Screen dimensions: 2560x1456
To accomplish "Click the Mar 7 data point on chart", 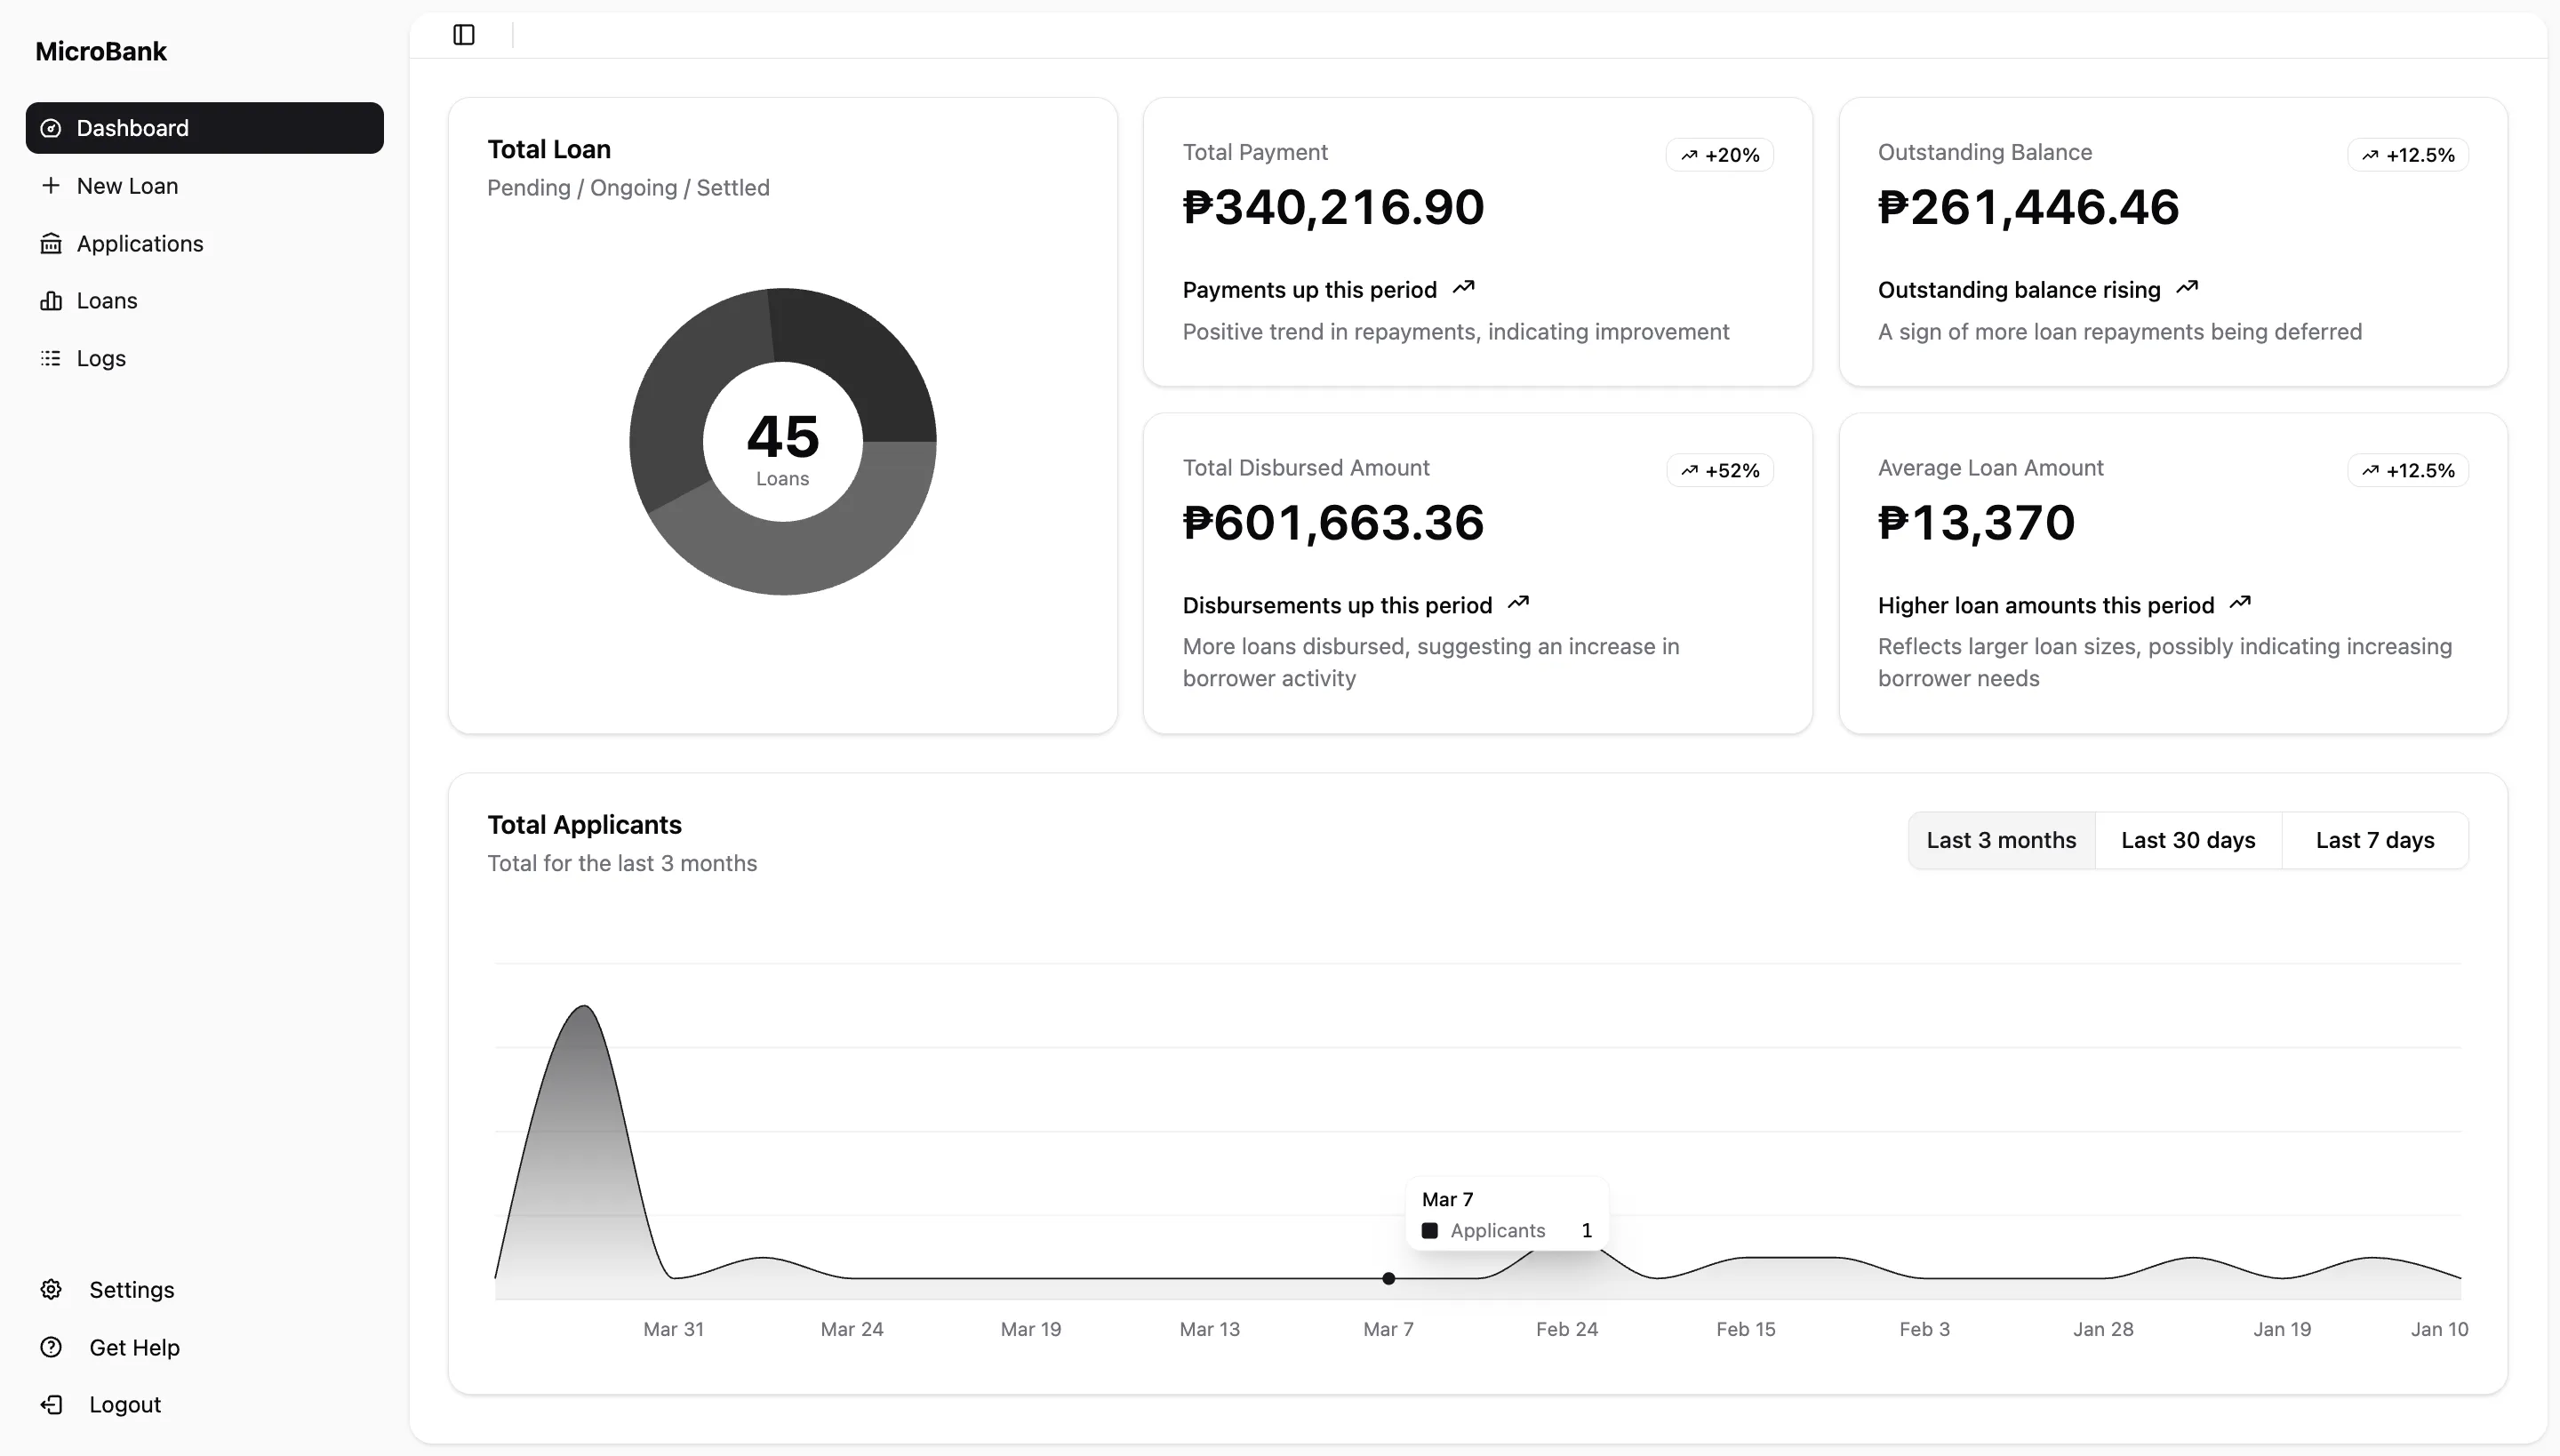I will tap(1388, 1278).
